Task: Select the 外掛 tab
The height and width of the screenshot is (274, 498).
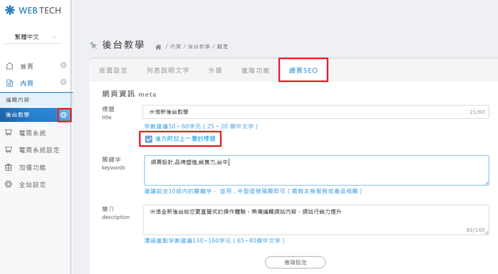Action: (215, 71)
